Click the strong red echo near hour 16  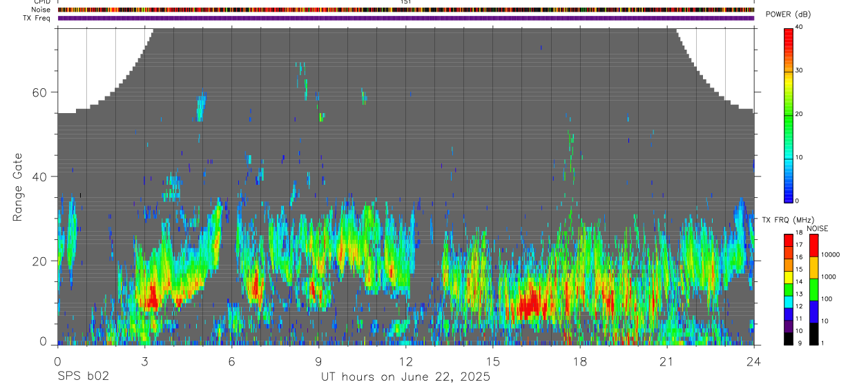(x=531, y=304)
